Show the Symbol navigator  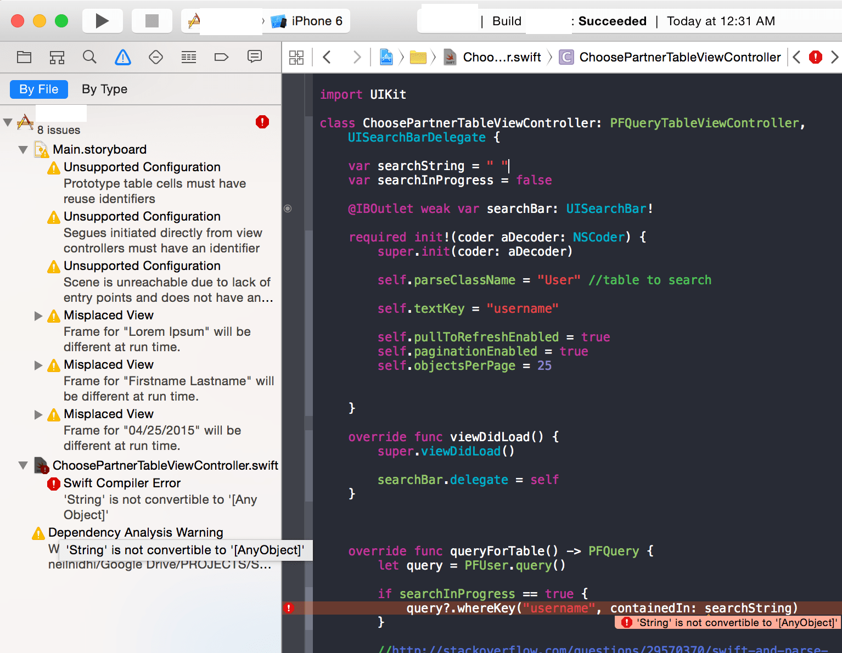coord(57,57)
